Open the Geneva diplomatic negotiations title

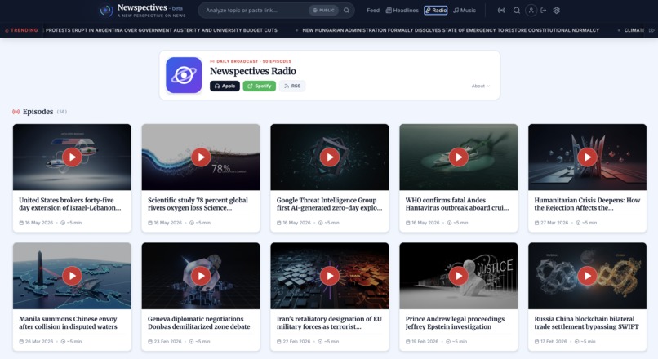(199, 322)
